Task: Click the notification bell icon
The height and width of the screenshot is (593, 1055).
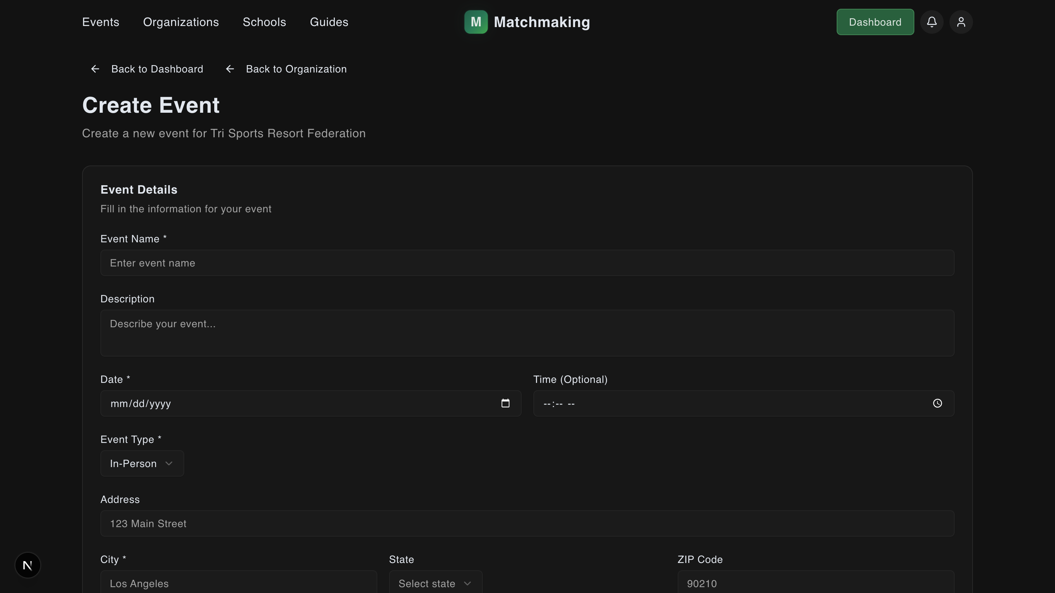Action: click(932, 22)
